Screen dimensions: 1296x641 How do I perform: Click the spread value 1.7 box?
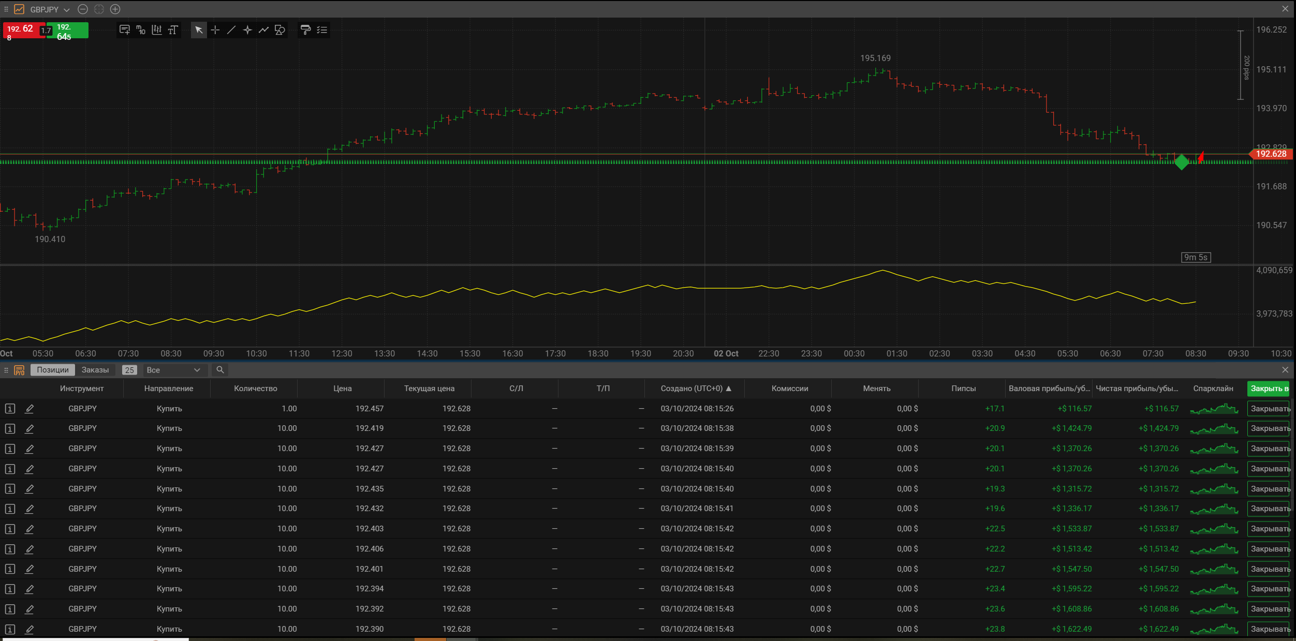click(x=46, y=31)
